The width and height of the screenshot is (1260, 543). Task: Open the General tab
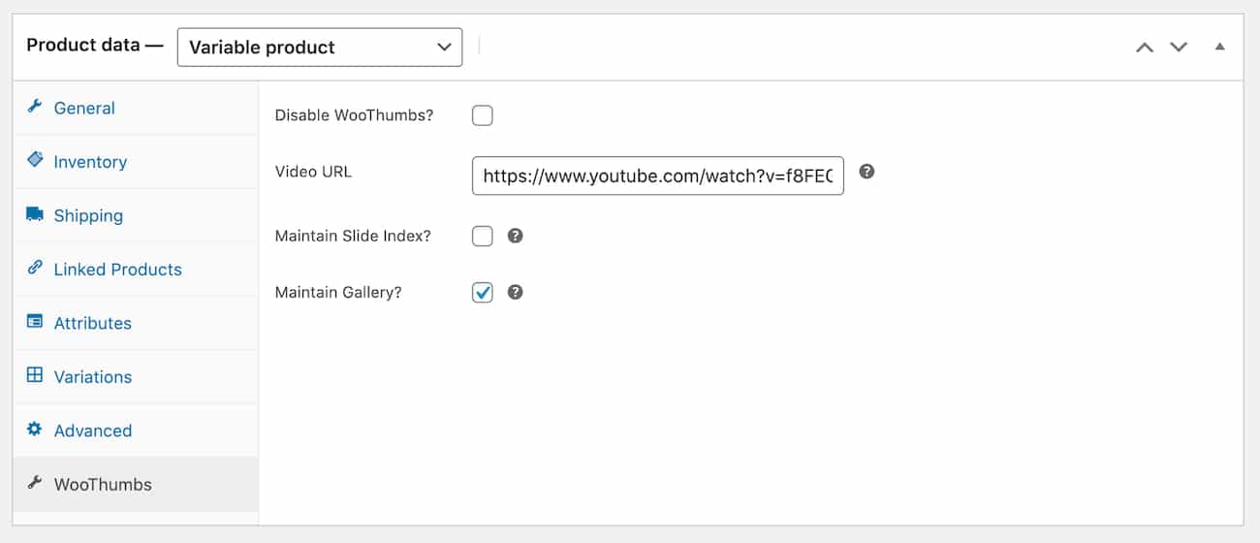click(x=136, y=108)
